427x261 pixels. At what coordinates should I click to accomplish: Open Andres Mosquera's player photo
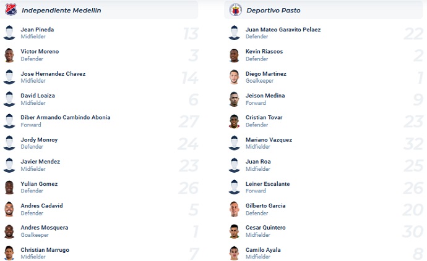[9, 231]
